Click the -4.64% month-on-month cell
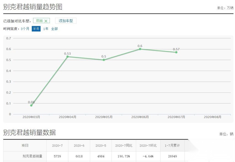235x162 pixels. pyautogui.click(x=148, y=156)
